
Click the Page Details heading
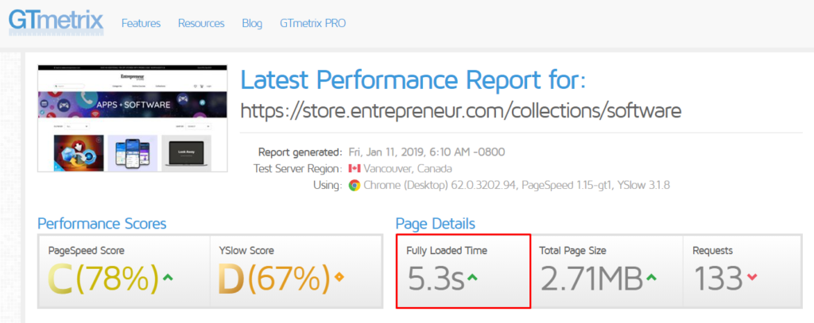pos(435,224)
